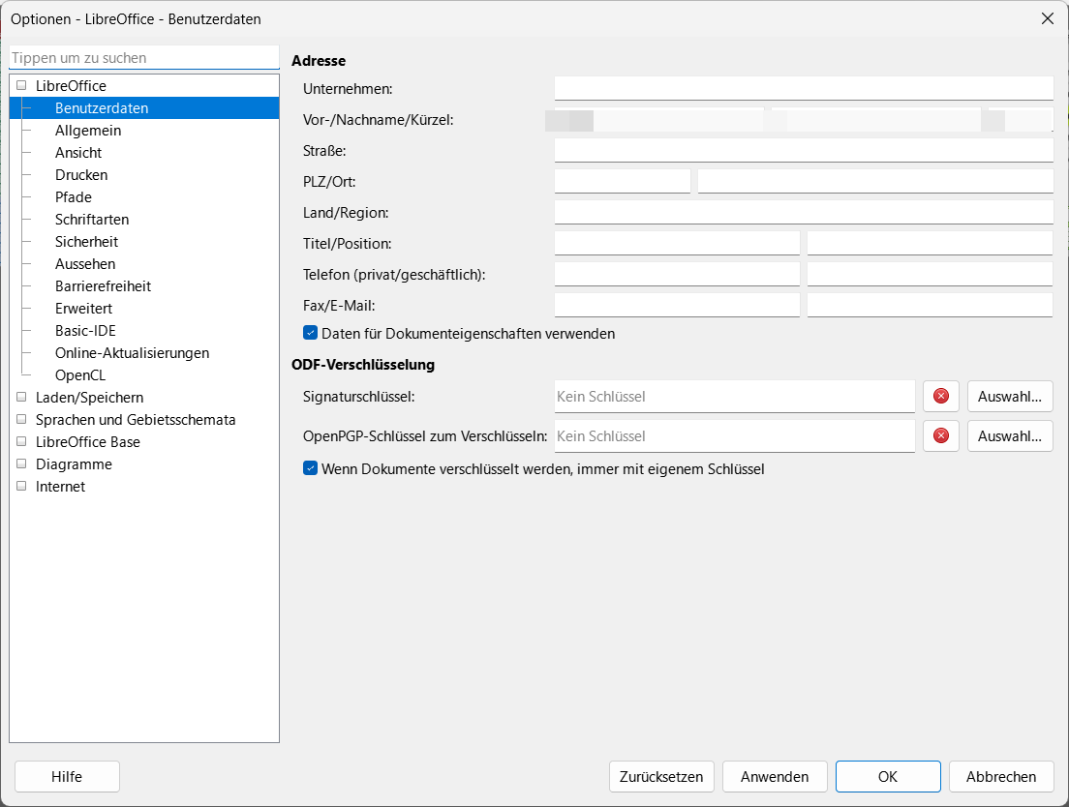The height and width of the screenshot is (807, 1069).
Task: Click the PLZ postal code field
Action: click(623, 181)
